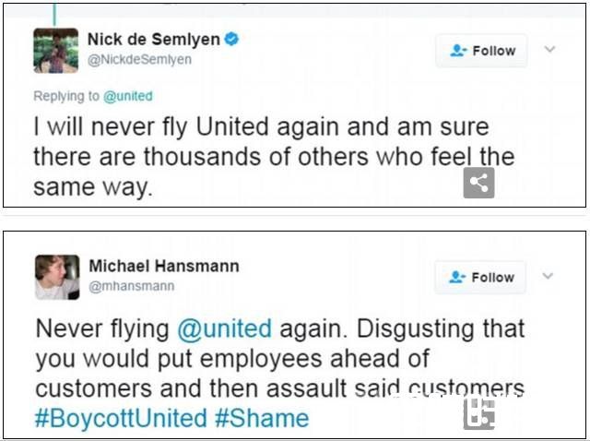590x441 pixels.
Task: Expand the options chevron on Nick's tweet
Action: click(x=550, y=49)
